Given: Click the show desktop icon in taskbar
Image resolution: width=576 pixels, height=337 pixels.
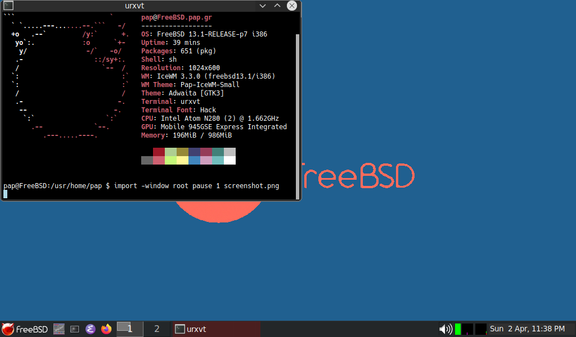Looking at the screenshot, I should coord(59,329).
